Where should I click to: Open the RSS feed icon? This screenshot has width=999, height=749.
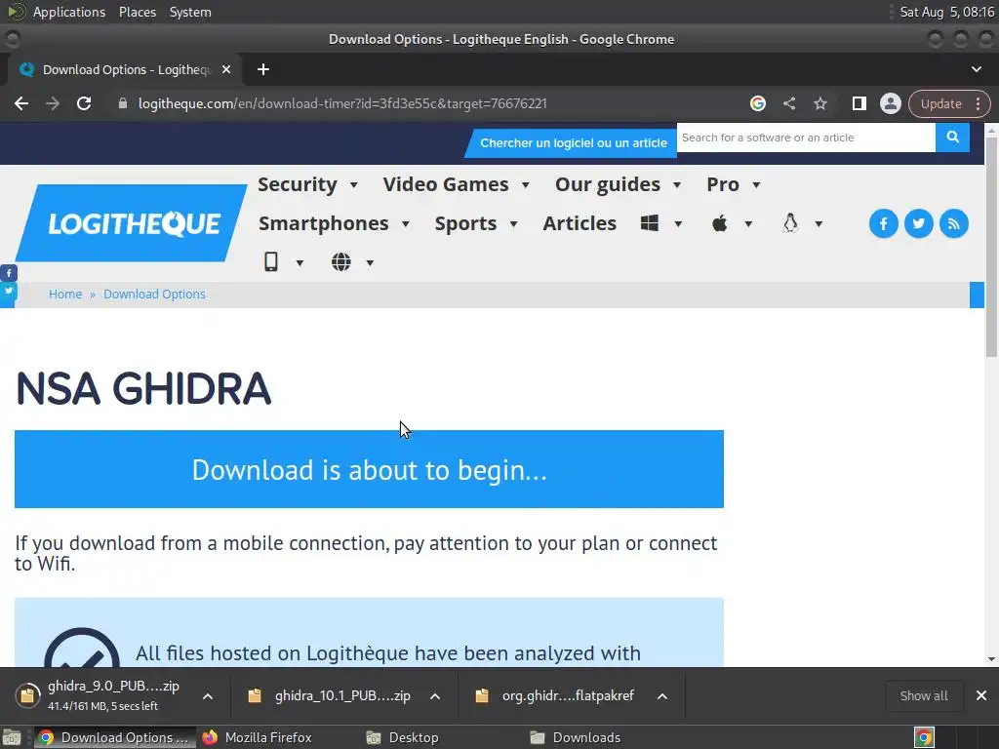(954, 223)
